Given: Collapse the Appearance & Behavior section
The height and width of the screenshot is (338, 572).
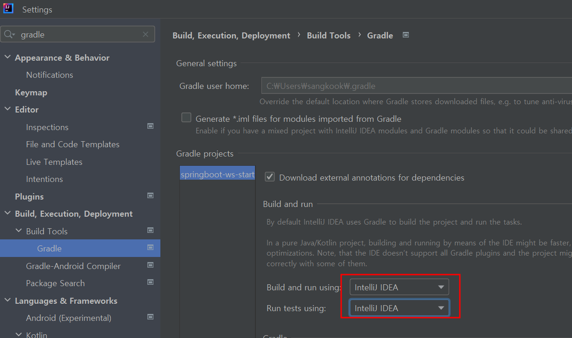Looking at the screenshot, I should (7, 57).
